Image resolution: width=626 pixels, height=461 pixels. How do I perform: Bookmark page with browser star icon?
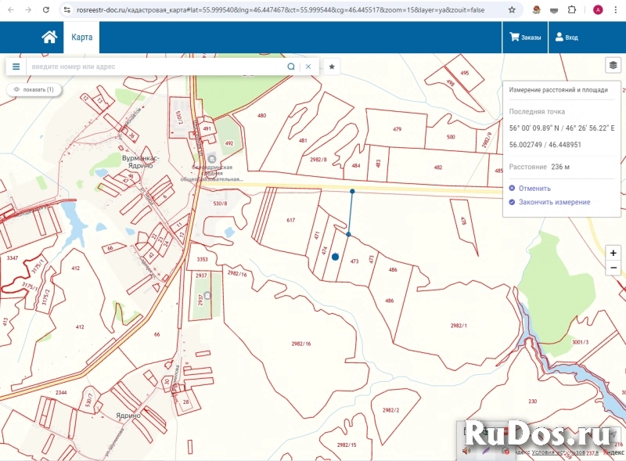(x=512, y=10)
